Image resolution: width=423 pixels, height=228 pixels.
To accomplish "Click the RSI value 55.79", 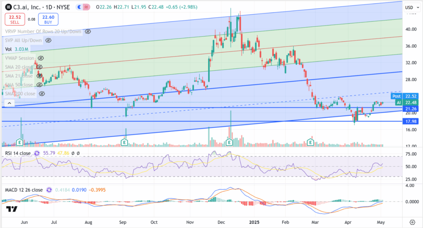I will click(x=49, y=153).
